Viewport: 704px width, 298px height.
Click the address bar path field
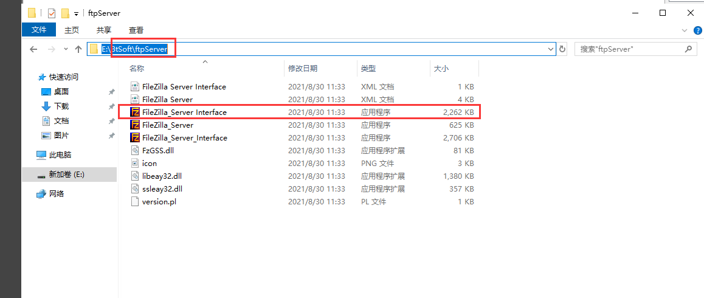click(322, 49)
